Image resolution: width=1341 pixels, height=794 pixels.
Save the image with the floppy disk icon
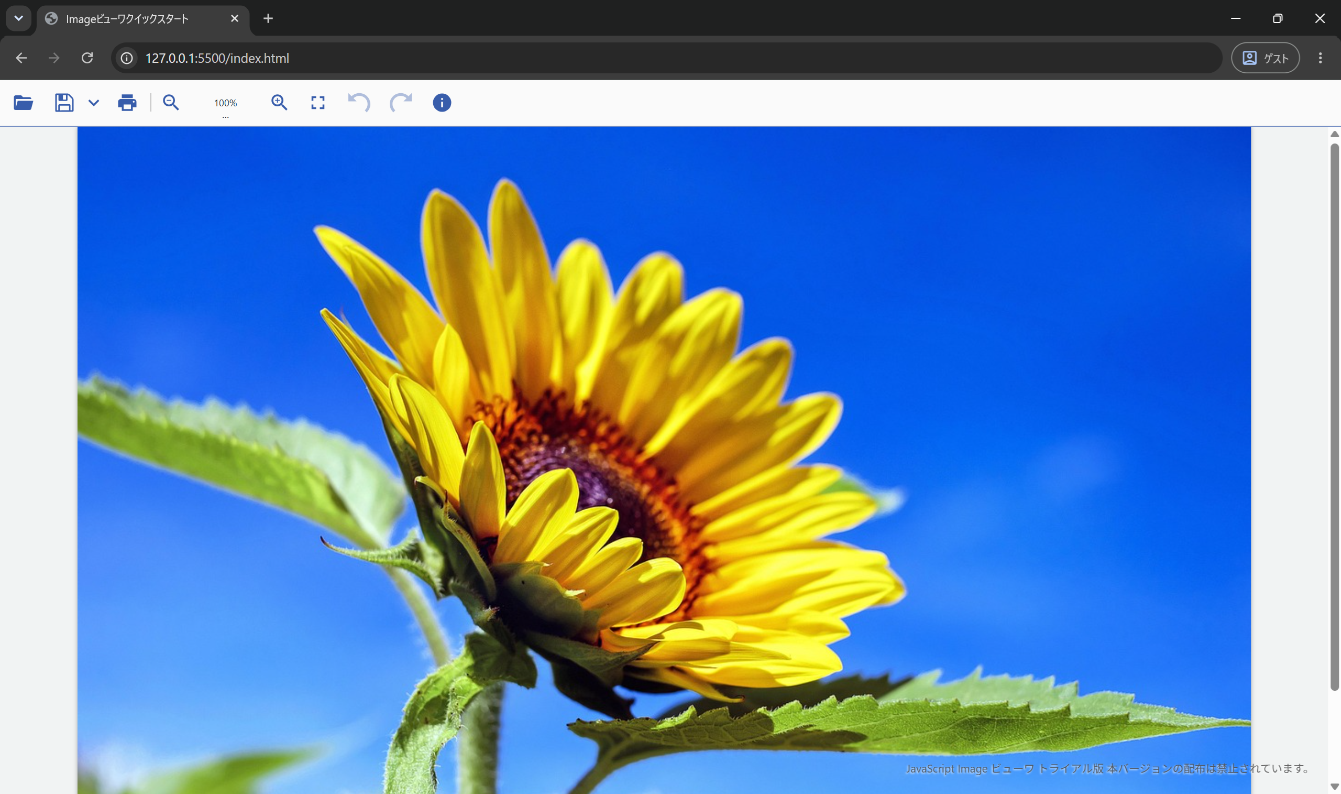coord(64,102)
